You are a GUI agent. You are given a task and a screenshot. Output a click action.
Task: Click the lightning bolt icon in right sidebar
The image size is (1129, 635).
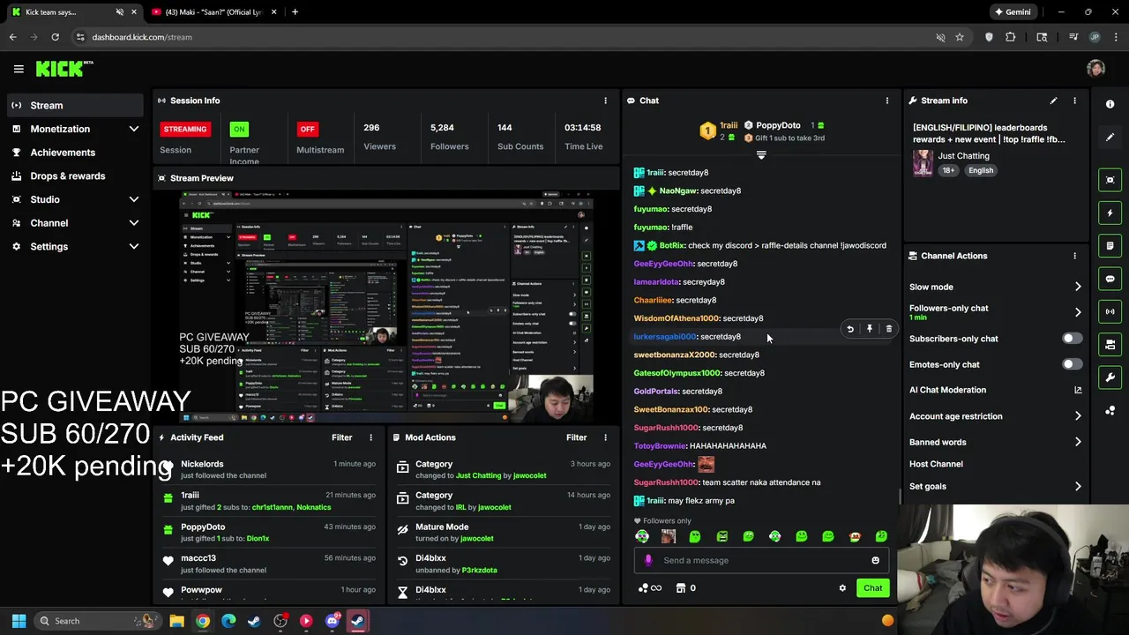[x=1110, y=213]
